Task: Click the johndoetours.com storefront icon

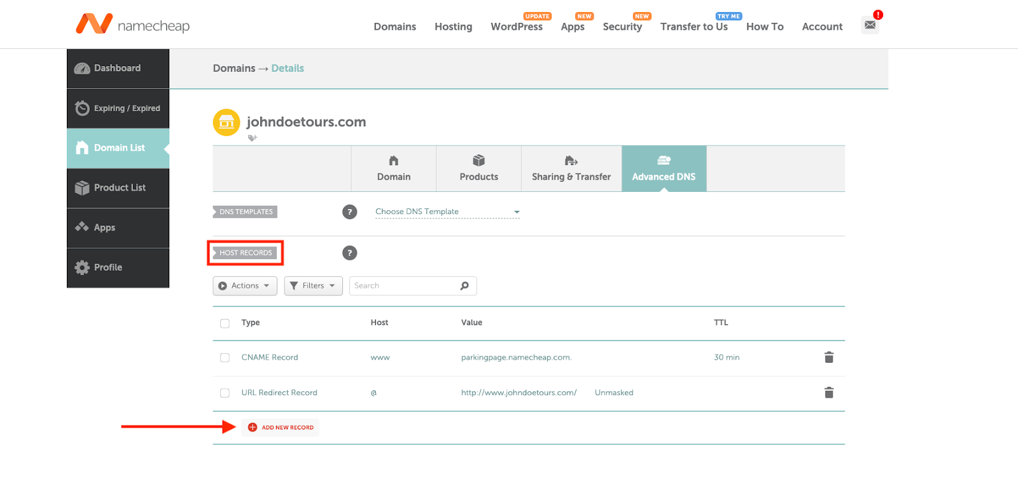Action: [x=227, y=123]
